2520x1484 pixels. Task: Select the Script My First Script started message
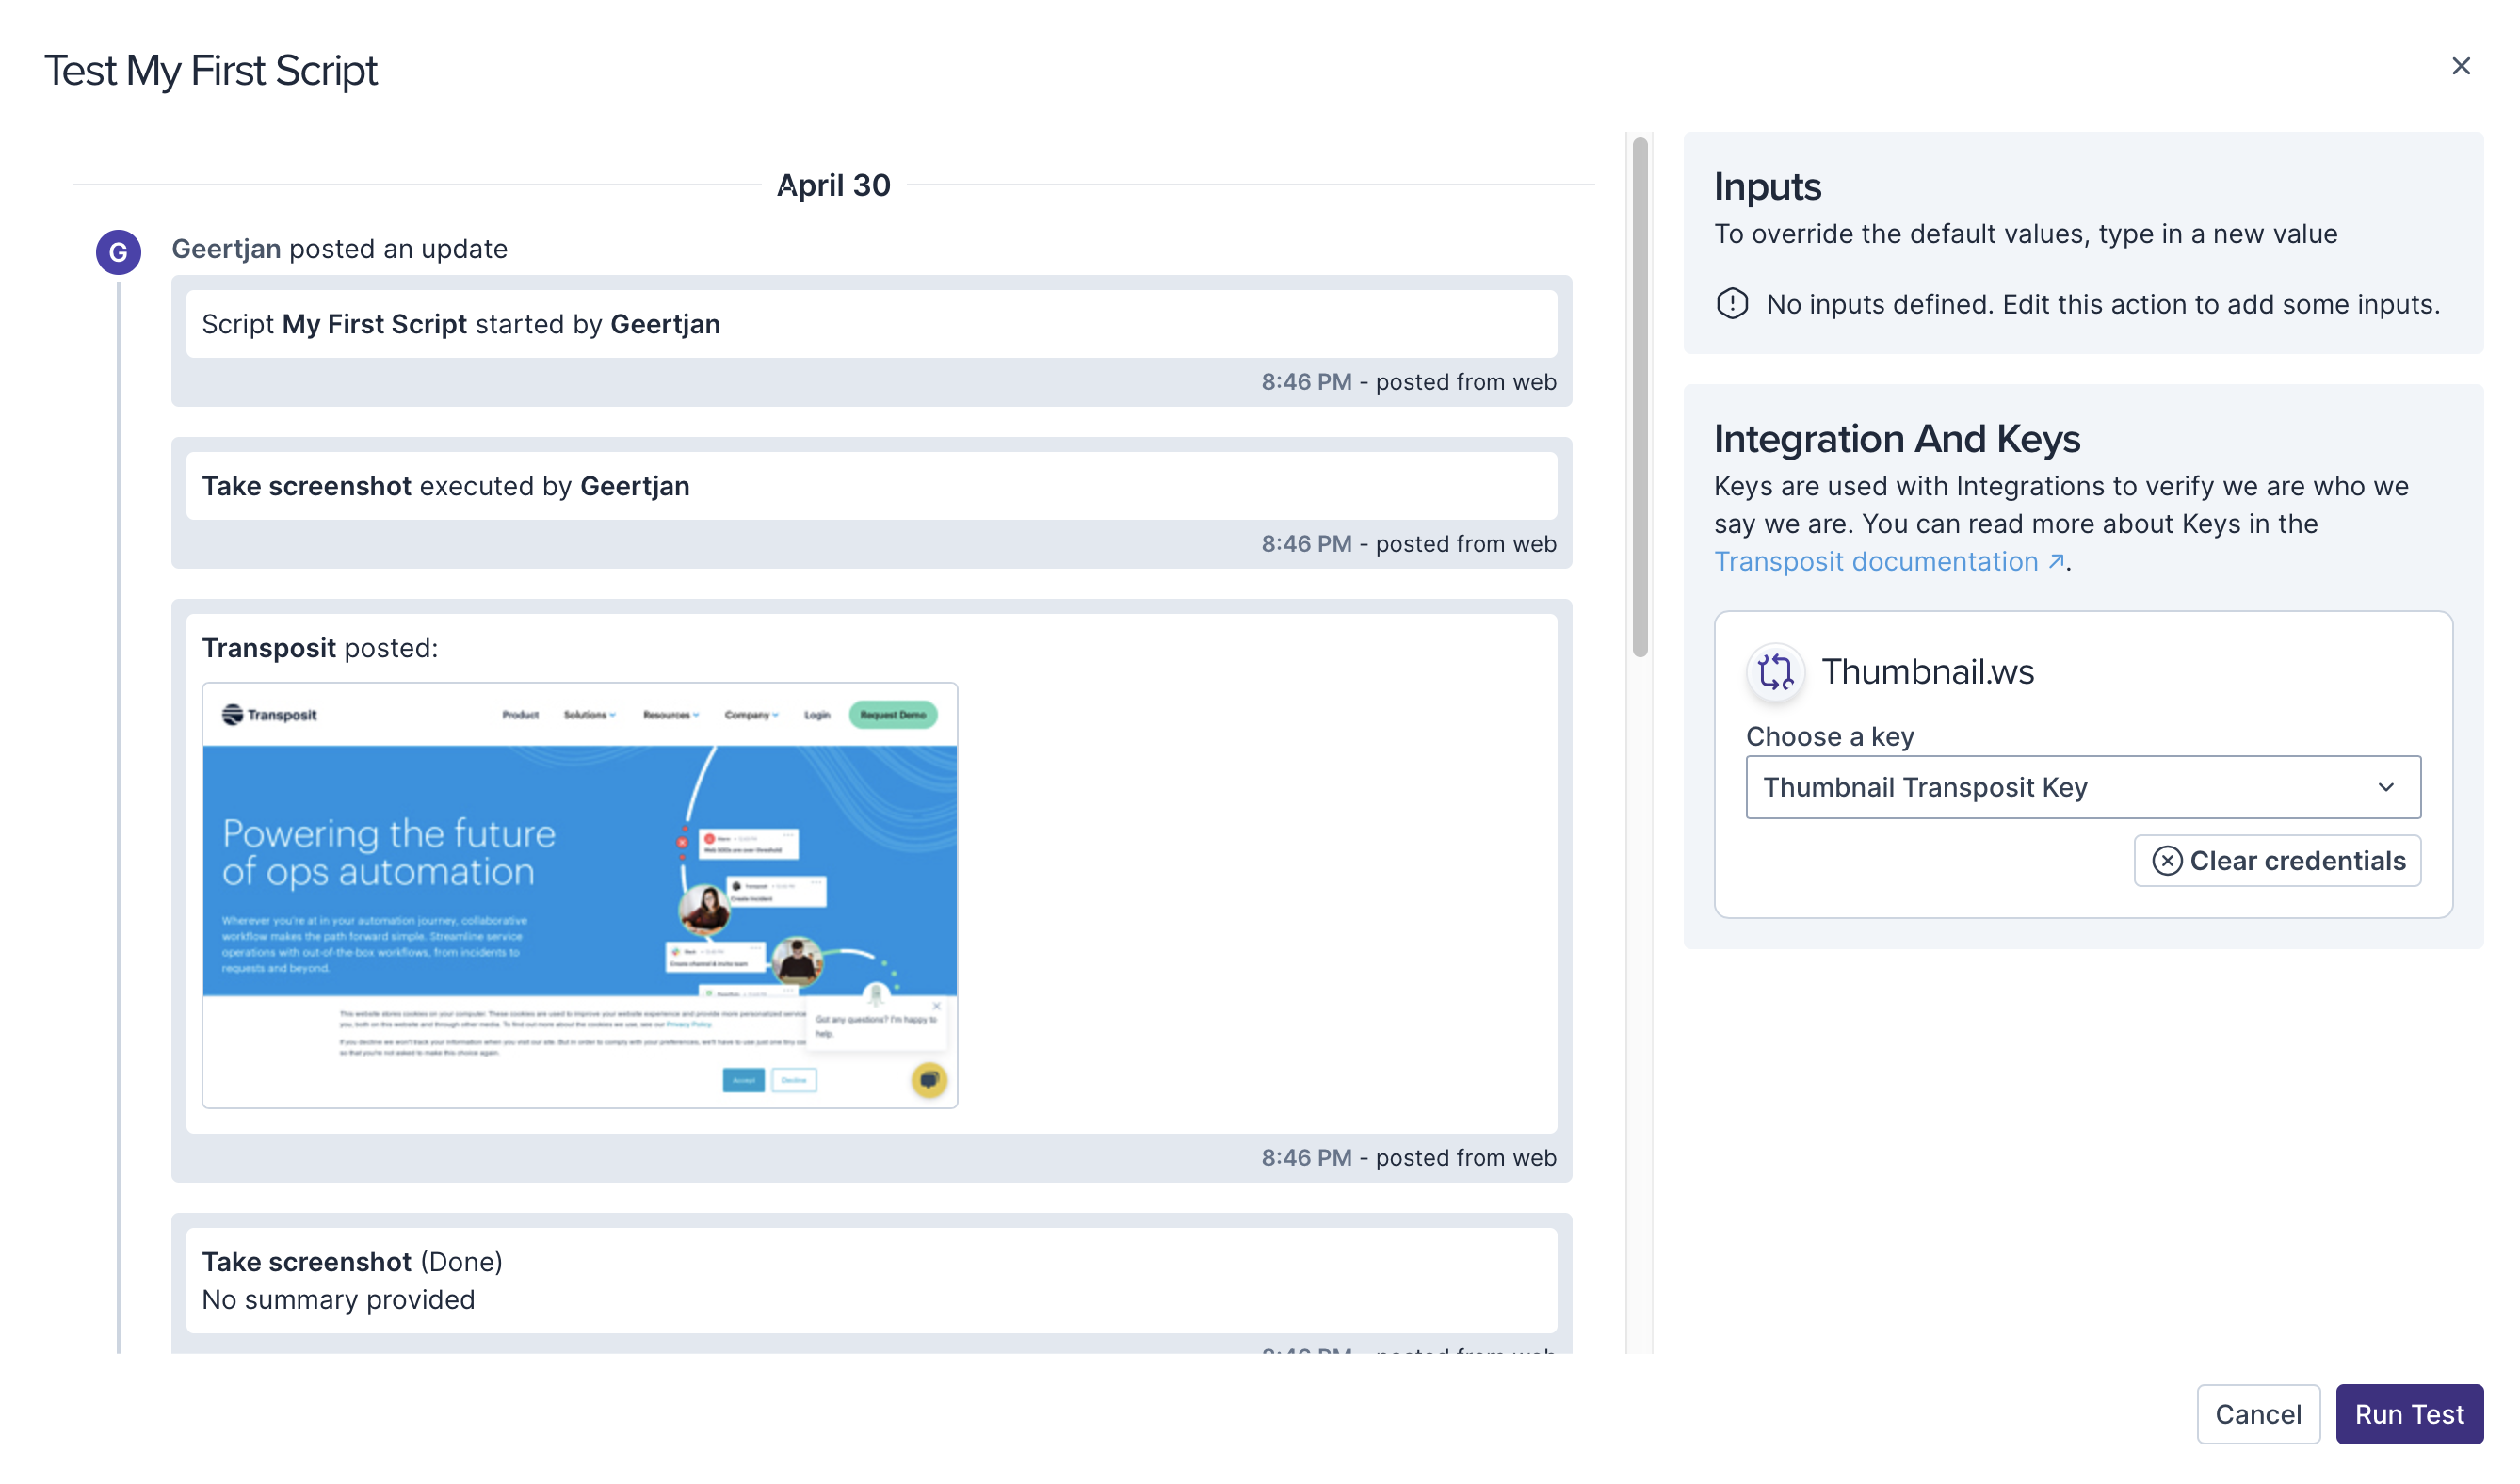(x=870, y=324)
